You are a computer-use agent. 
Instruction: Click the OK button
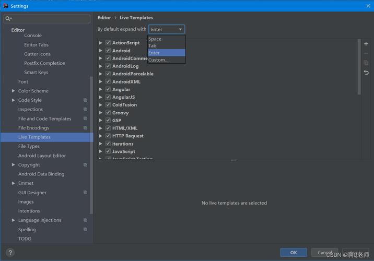(x=294, y=253)
